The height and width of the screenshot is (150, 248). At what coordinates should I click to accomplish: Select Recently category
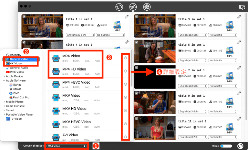(x=13, y=55)
